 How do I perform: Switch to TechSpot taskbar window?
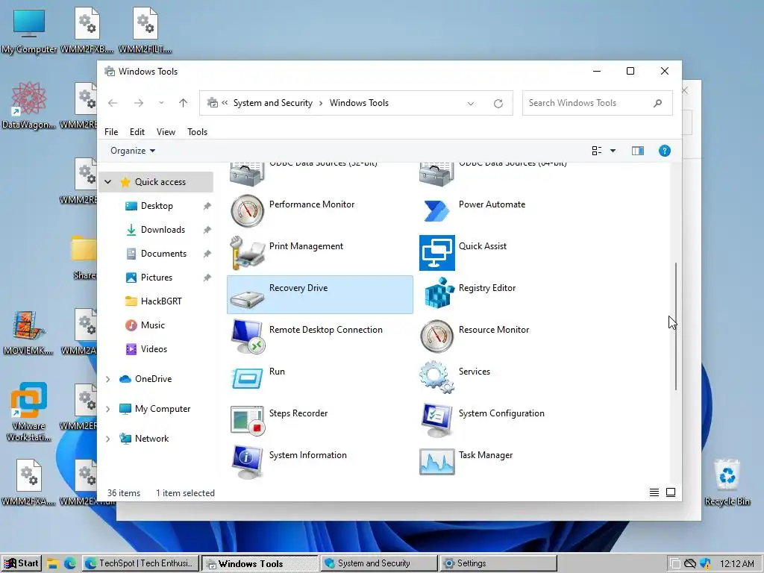(140, 563)
